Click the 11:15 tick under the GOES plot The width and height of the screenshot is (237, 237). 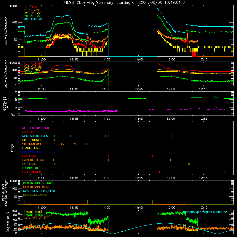pos(74,119)
